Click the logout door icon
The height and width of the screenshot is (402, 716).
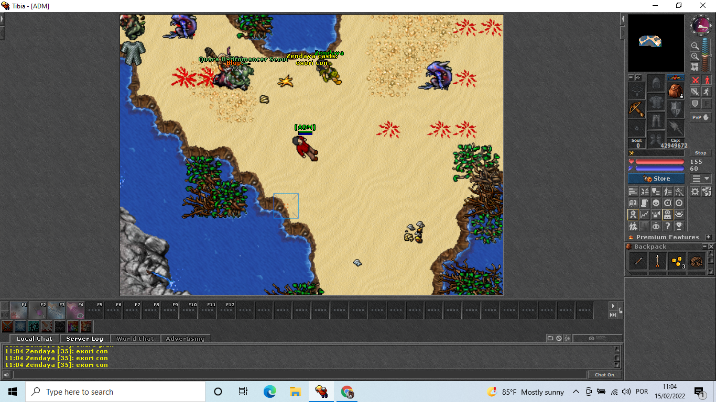tap(707, 192)
